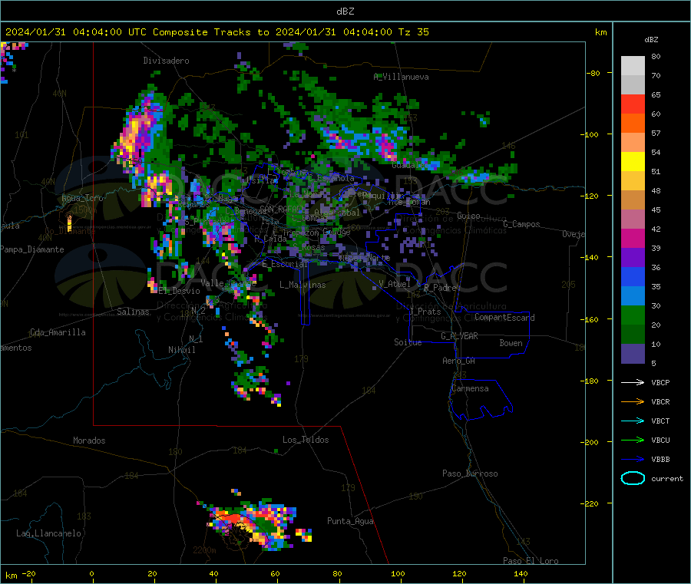Click the Cda_Amarilla map label

tap(58, 332)
